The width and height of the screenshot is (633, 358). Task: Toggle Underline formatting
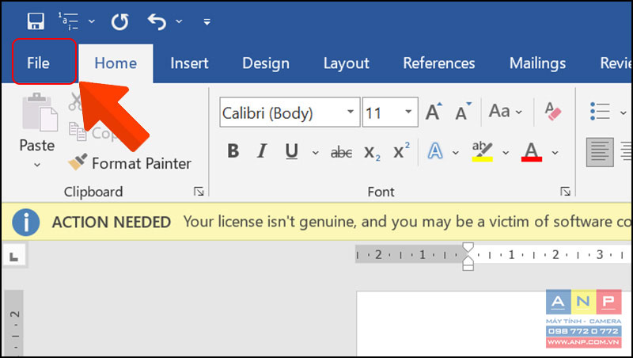(291, 152)
